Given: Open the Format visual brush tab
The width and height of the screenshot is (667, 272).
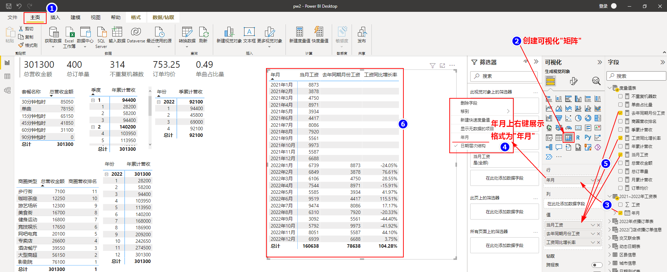Looking at the screenshot, I should tap(573, 81).
